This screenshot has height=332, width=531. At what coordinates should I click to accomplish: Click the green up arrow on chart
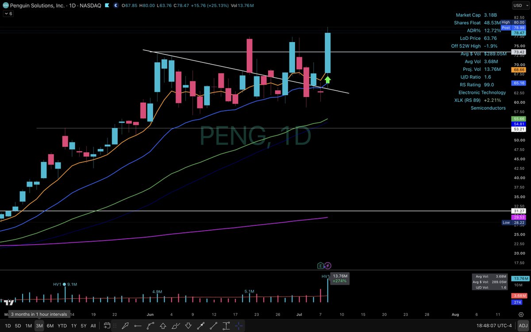pyautogui.click(x=327, y=80)
